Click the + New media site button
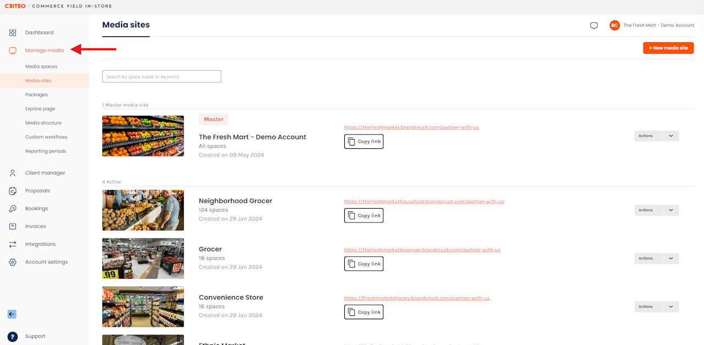The height and width of the screenshot is (345, 704). [668, 48]
